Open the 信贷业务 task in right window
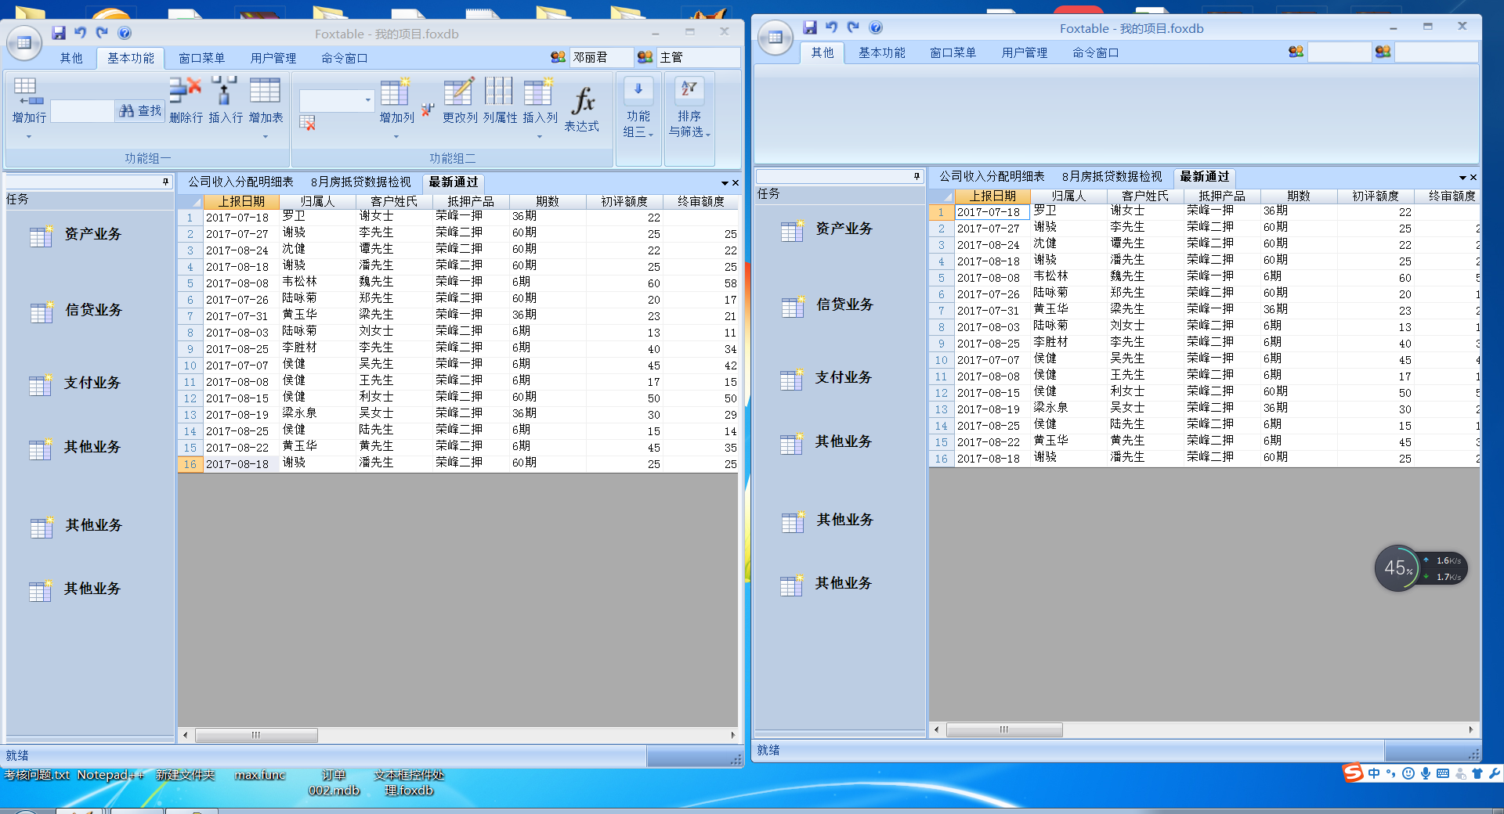This screenshot has width=1504, height=814. pyautogui.click(x=827, y=305)
